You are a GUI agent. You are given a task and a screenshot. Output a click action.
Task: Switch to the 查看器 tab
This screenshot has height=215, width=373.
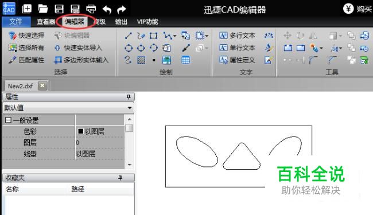[46, 22]
